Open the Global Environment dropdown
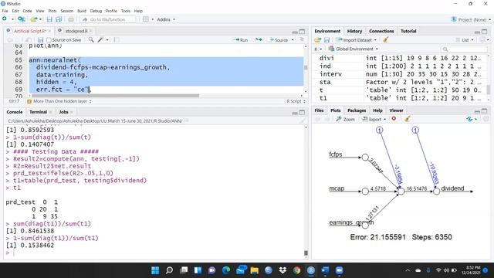This screenshot has width=494, height=278. (354, 49)
